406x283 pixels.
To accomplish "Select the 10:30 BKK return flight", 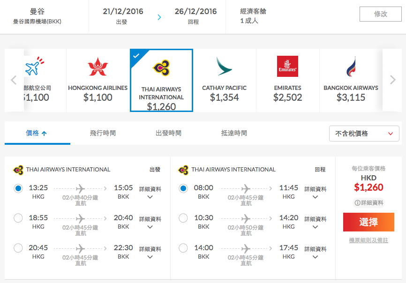I will [x=183, y=218].
